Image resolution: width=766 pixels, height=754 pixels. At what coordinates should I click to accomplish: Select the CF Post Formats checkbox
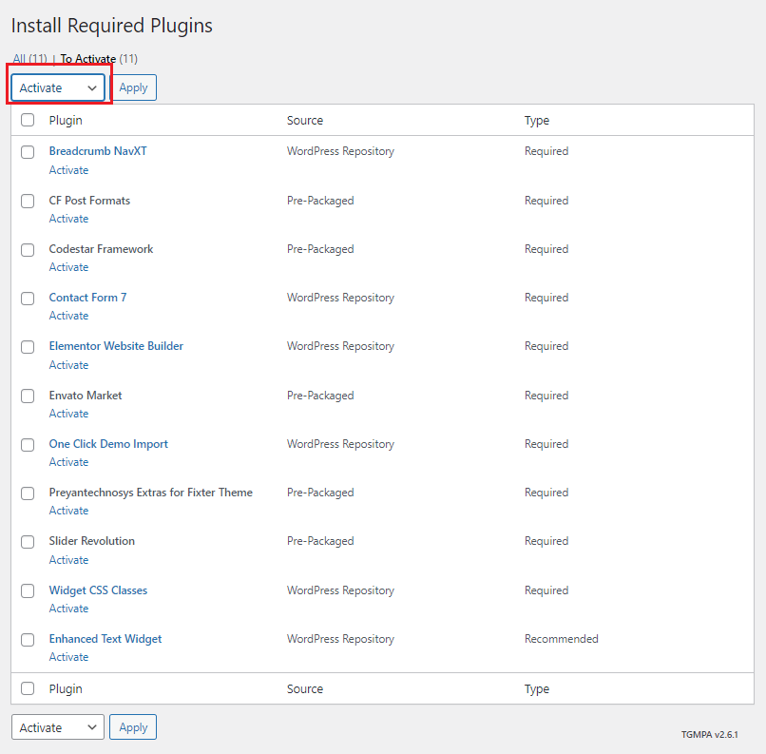click(28, 201)
